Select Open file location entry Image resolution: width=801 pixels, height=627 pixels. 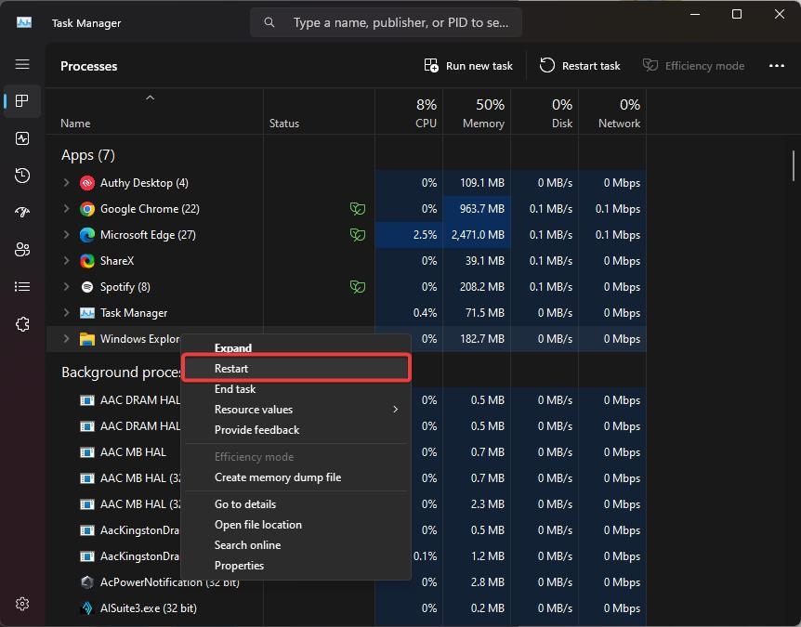click(296, 525)
